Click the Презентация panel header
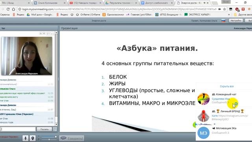Screen dimensions: 252x142 69,28
